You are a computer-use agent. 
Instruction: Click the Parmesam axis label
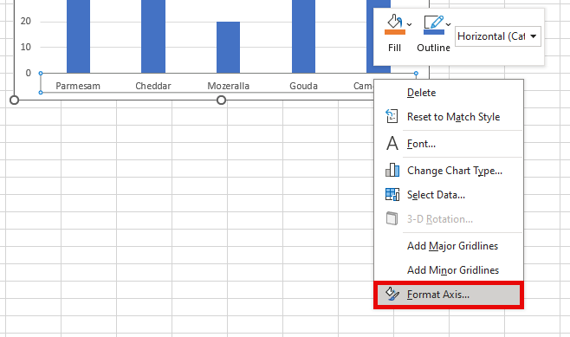(78, 86)
